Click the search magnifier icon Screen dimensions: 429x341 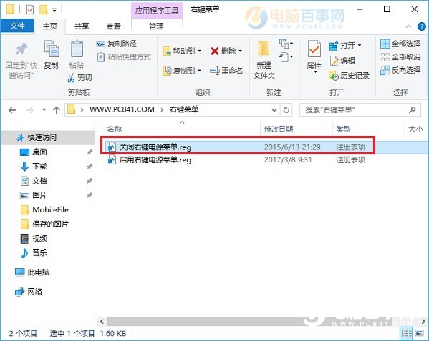tap(412, 110)
